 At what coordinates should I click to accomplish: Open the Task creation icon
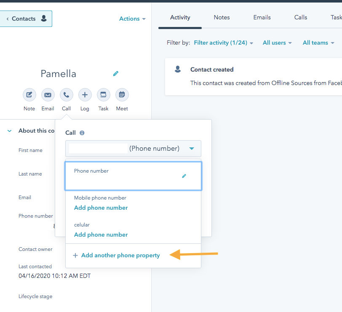[x=103, y=95]
